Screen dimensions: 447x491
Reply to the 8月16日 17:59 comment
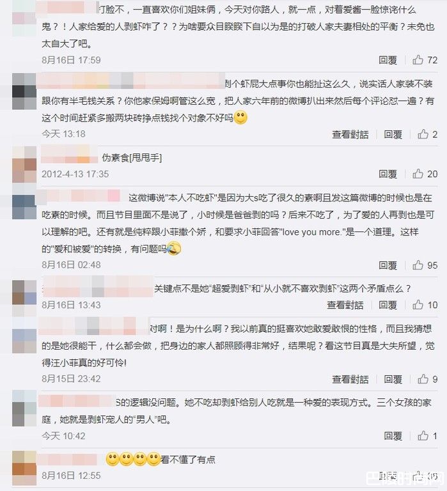pyautogui.click(x=388, y=60)
